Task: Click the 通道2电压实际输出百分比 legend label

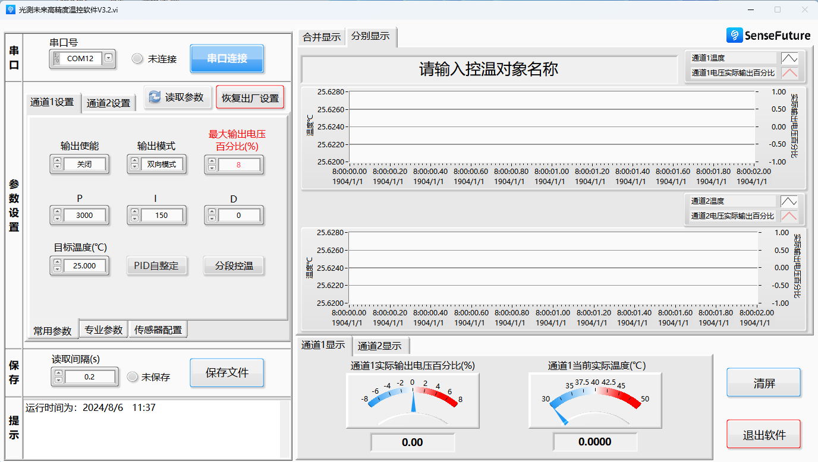Action: pyautogui.click(x=733, y=216)
